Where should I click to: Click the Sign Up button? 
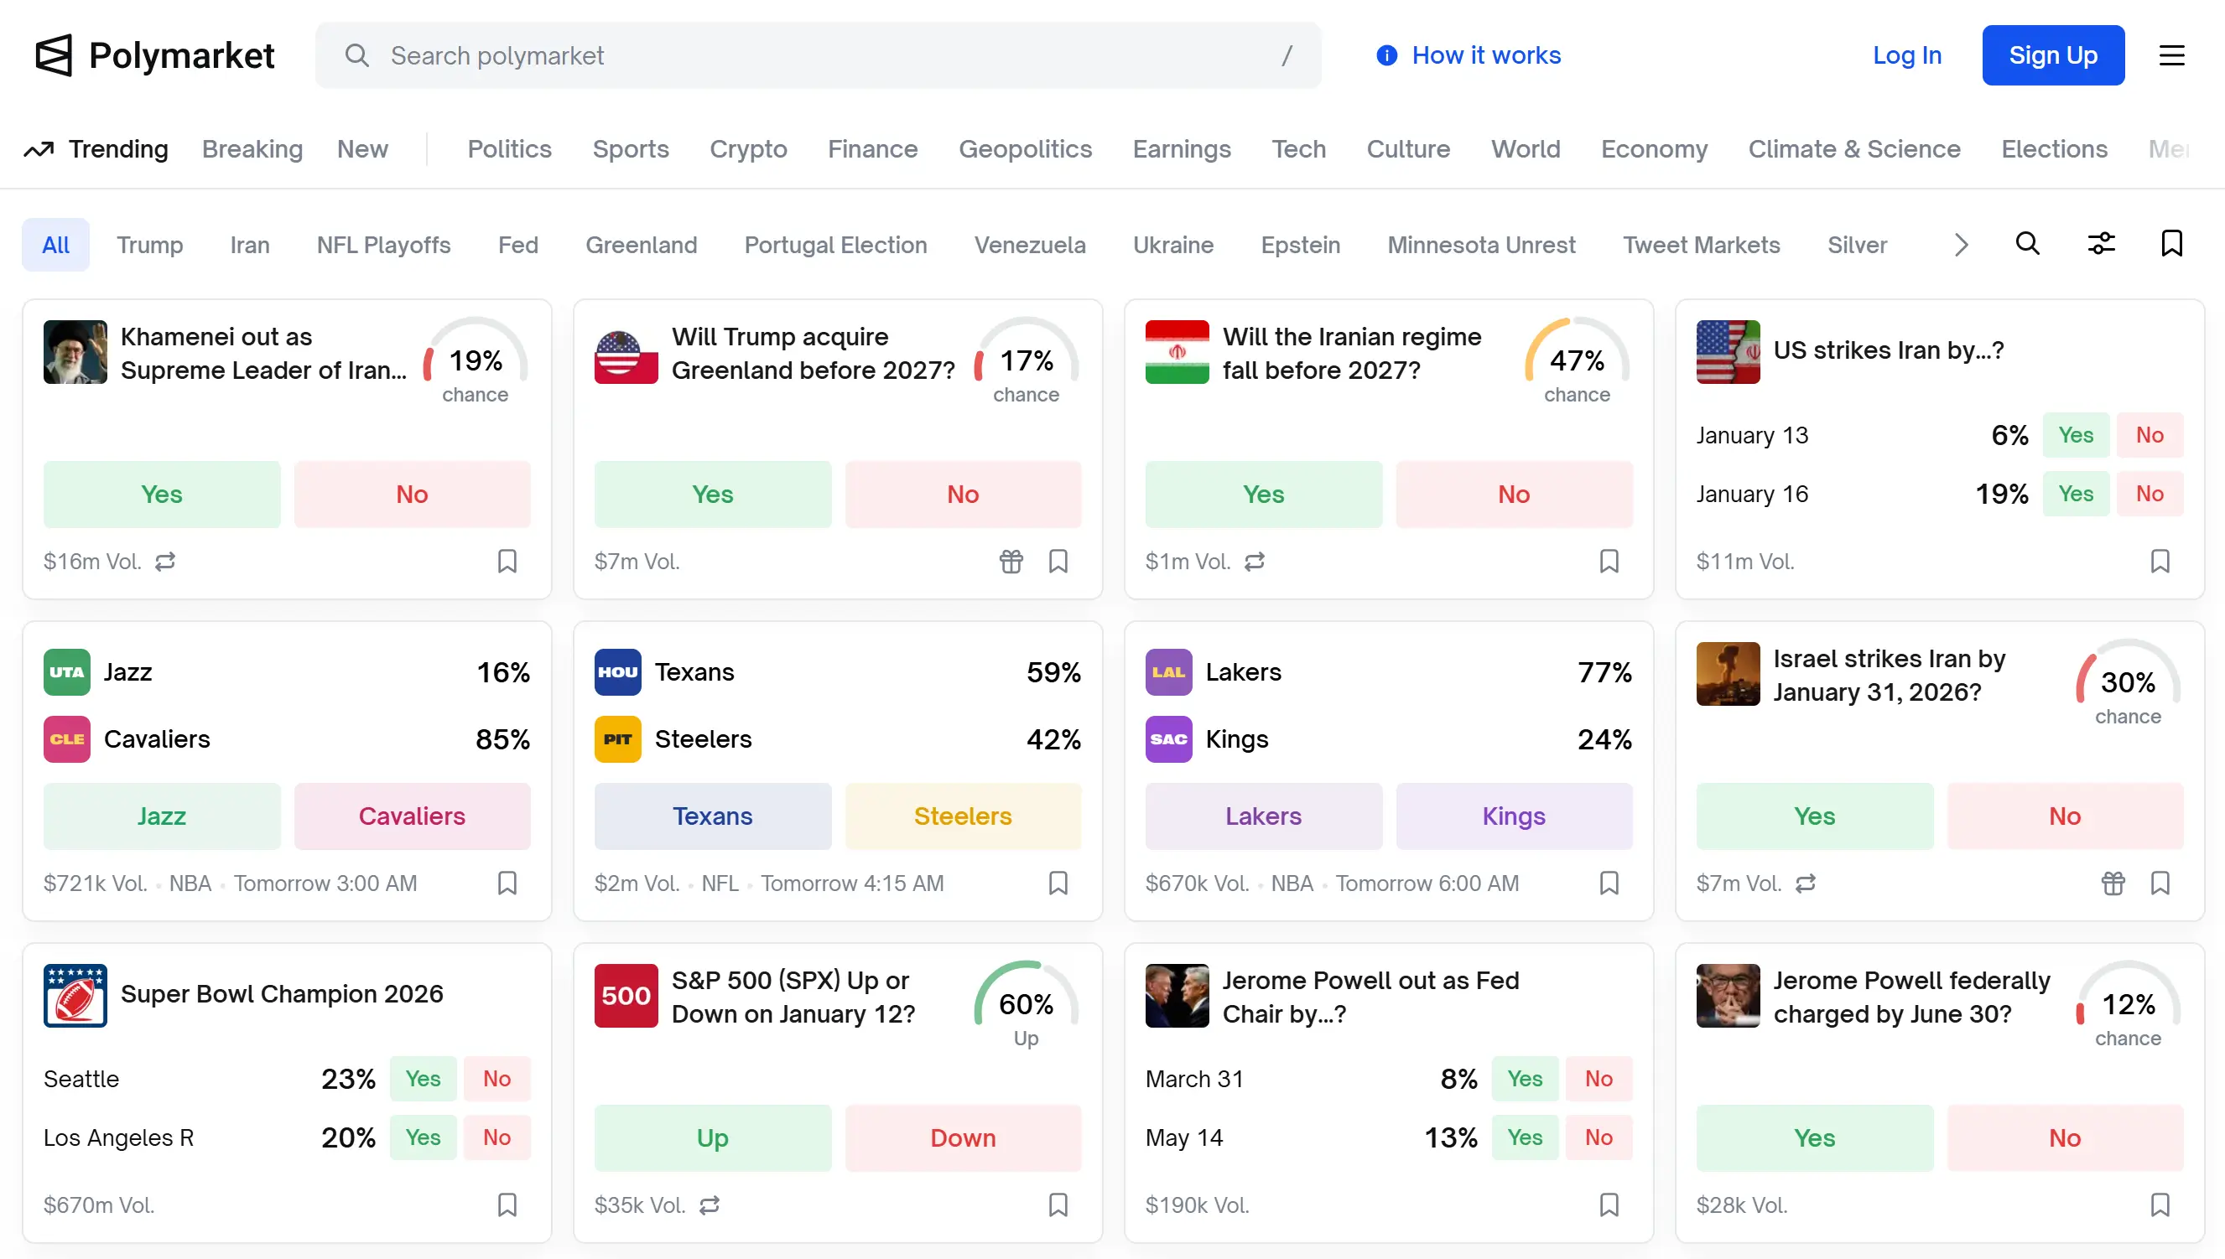click(x=2053, y=54)
